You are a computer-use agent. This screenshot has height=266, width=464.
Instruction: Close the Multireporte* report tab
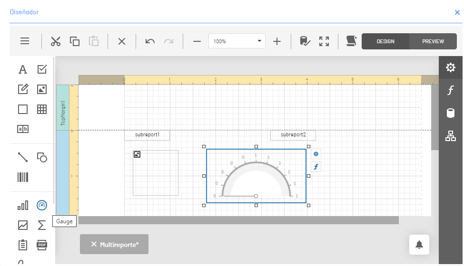click(x=94, y=244)
